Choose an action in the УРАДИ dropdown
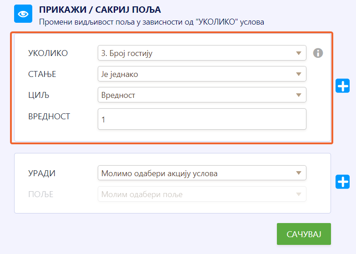 [202, 173]
